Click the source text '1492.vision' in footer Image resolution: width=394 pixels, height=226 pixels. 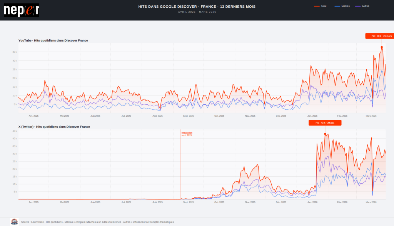click(37, 222)
